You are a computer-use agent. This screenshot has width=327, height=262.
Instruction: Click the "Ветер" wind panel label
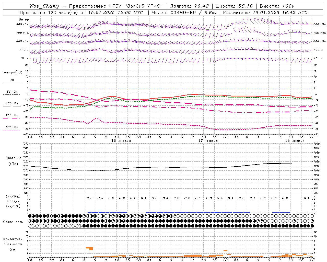(x=24, y=19)
